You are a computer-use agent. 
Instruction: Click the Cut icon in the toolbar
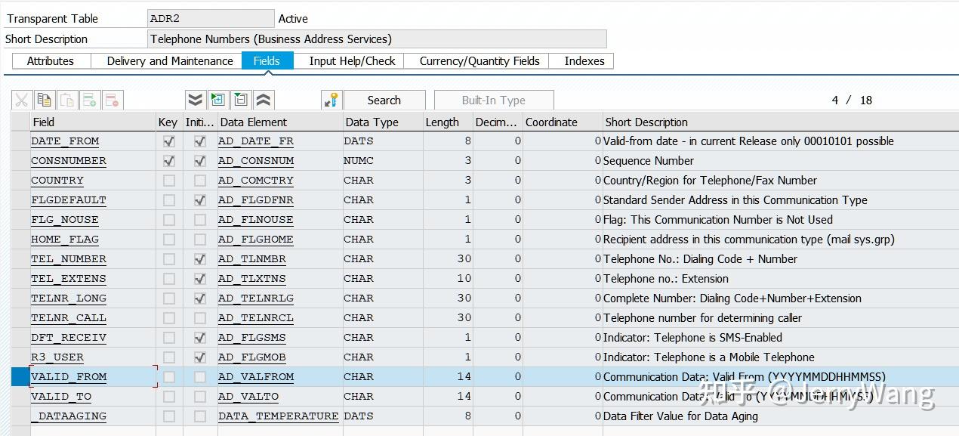coord(21,100)
